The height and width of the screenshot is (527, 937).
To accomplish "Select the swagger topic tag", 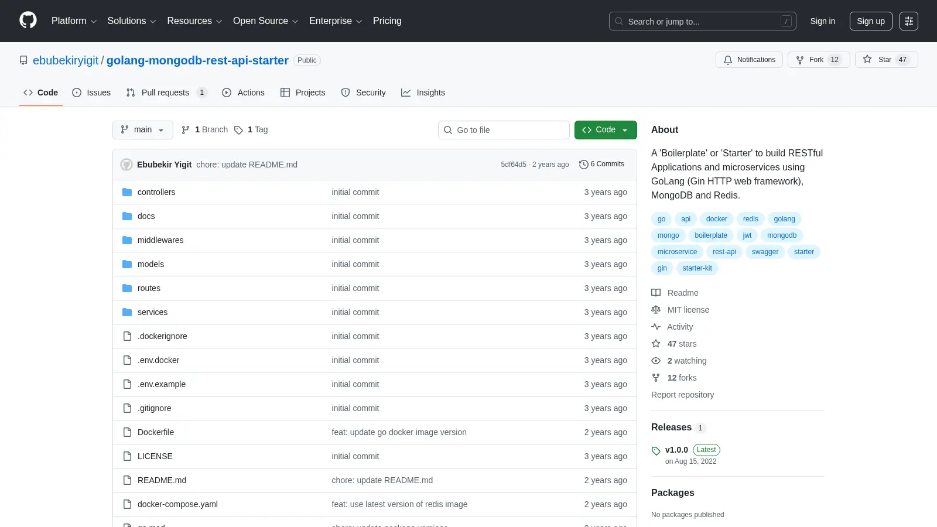I will [765, 252].
